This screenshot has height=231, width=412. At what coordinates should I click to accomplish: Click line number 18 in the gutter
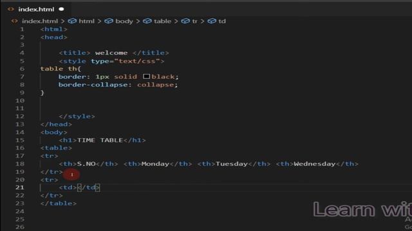[20, 164]
